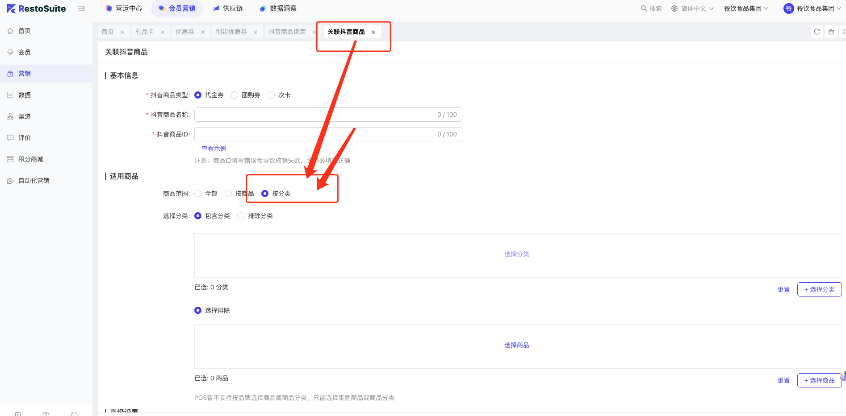Set product scope to 全部
The image size is (846, 416).
(x=198, y=194)
